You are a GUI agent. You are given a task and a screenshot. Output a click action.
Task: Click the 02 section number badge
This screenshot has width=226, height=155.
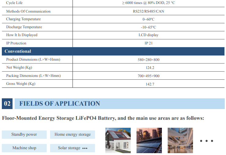7,104
